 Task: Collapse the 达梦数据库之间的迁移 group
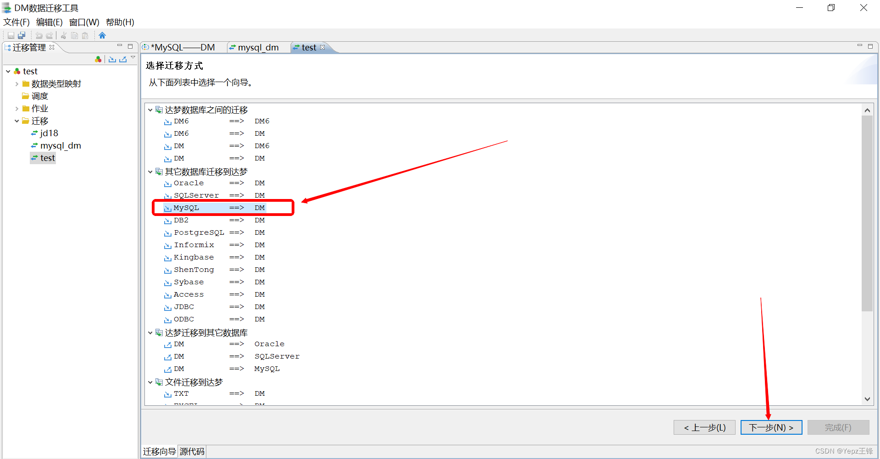[150, 110]
